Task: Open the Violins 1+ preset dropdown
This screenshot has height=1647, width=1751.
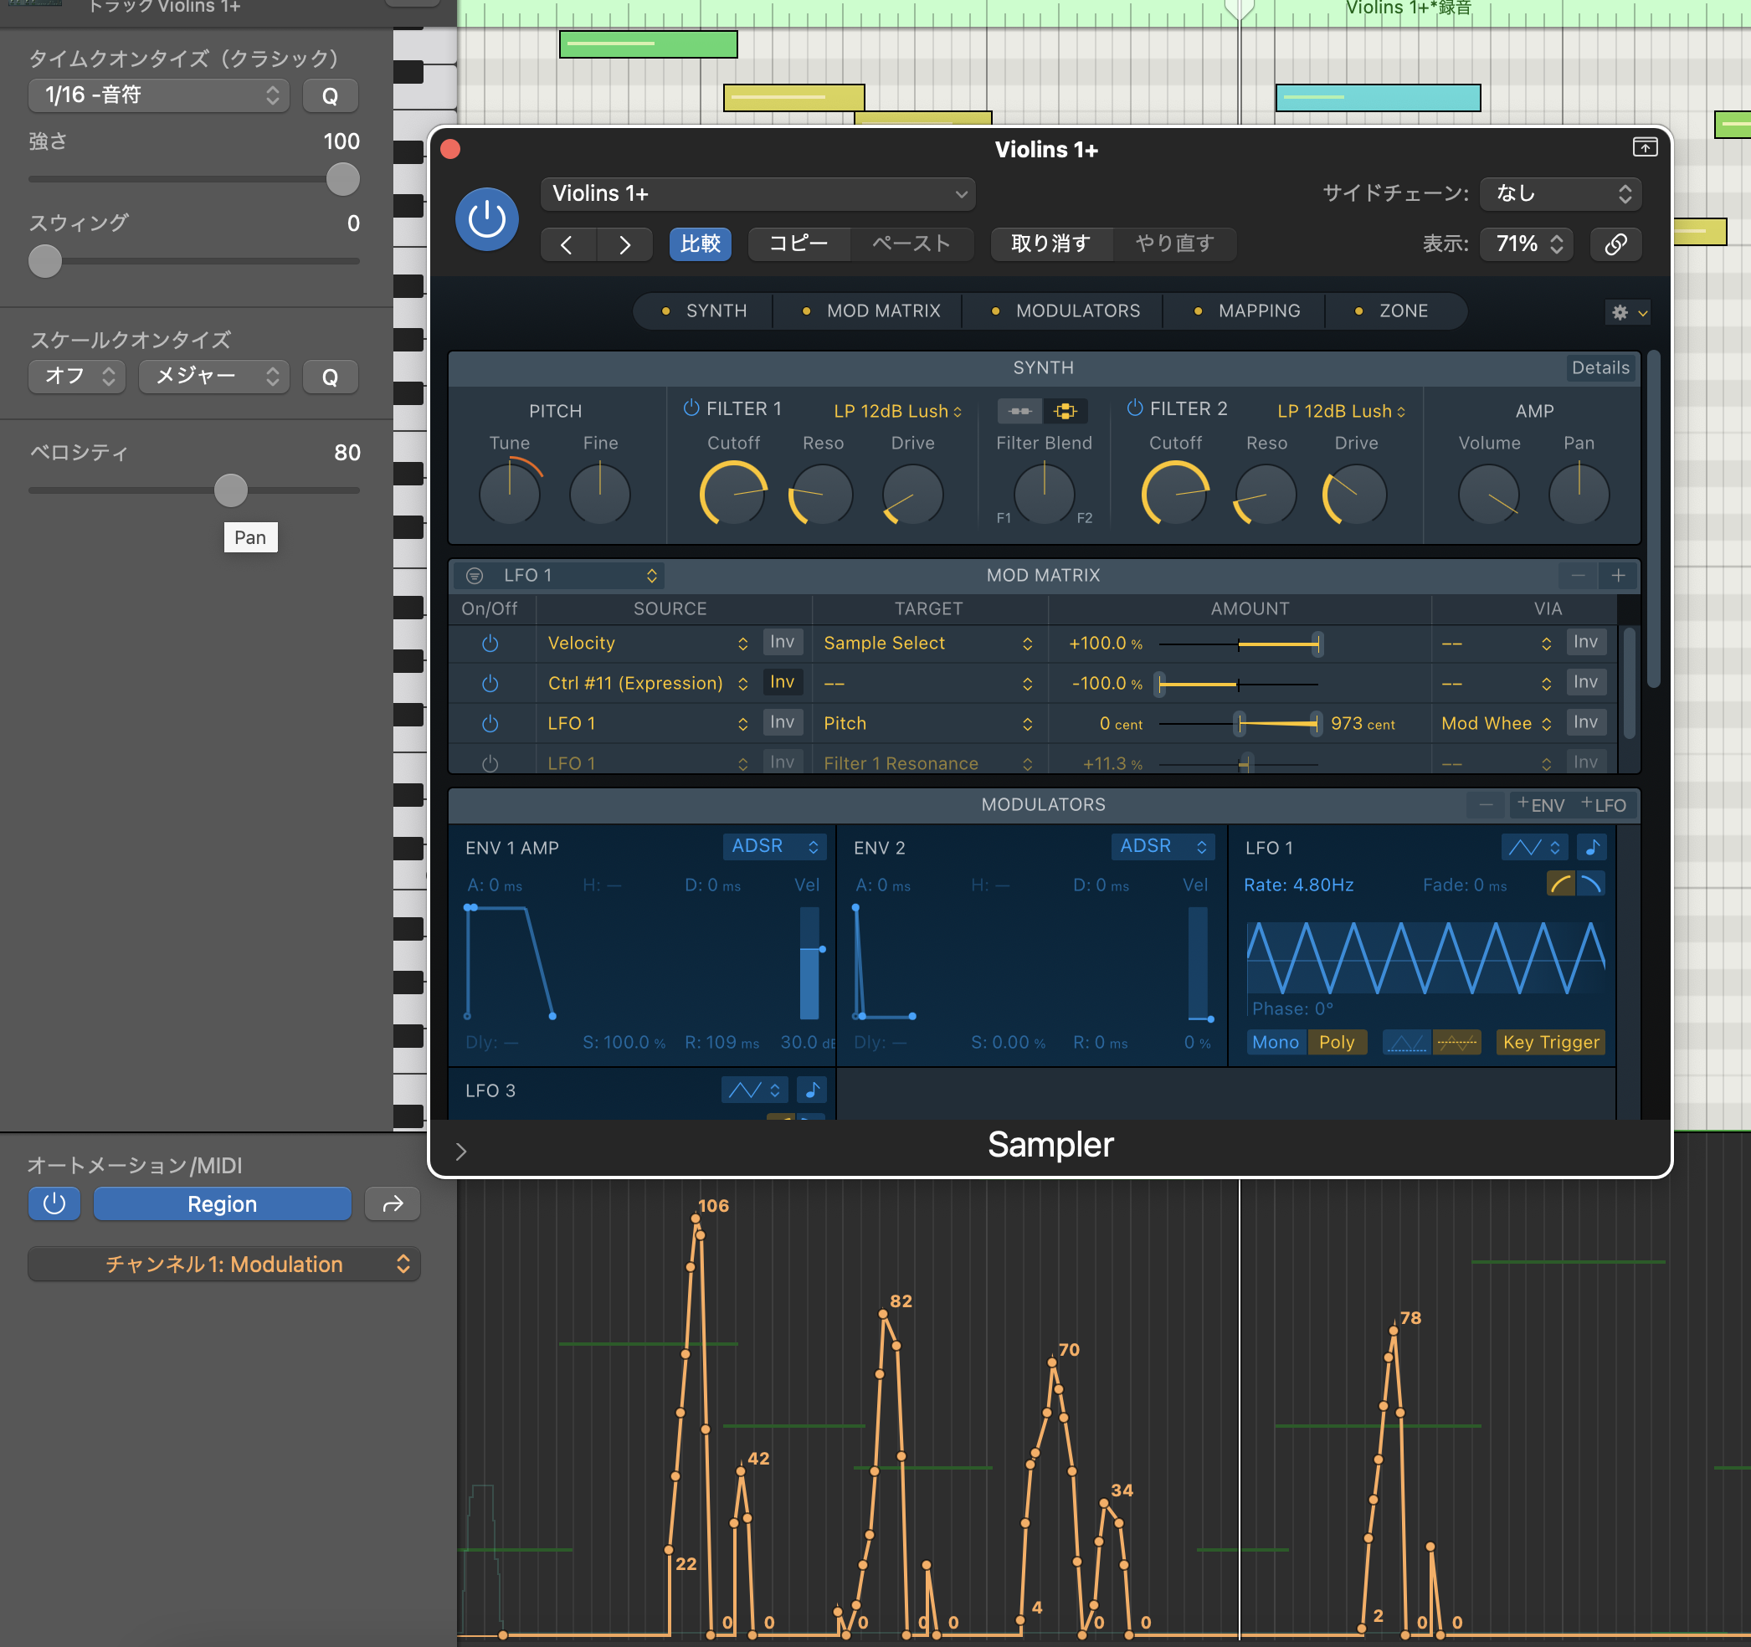Action: (x=757, y=194)
